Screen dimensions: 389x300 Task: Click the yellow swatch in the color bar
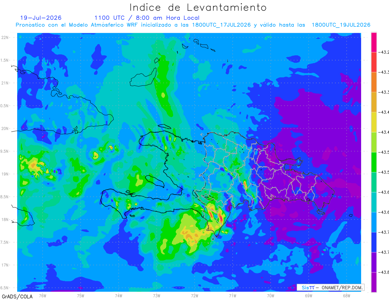click(x=374, y=122)
